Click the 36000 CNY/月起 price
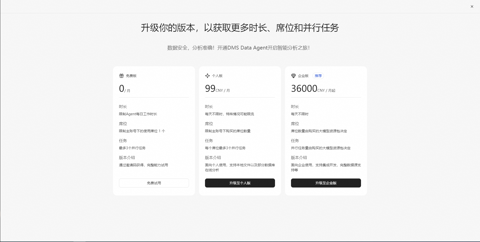Image resolution: width=480 pixels, height=242 pixels. 313,88
